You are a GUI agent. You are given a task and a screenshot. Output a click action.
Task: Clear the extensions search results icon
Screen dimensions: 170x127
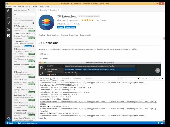tap(29, 10)
